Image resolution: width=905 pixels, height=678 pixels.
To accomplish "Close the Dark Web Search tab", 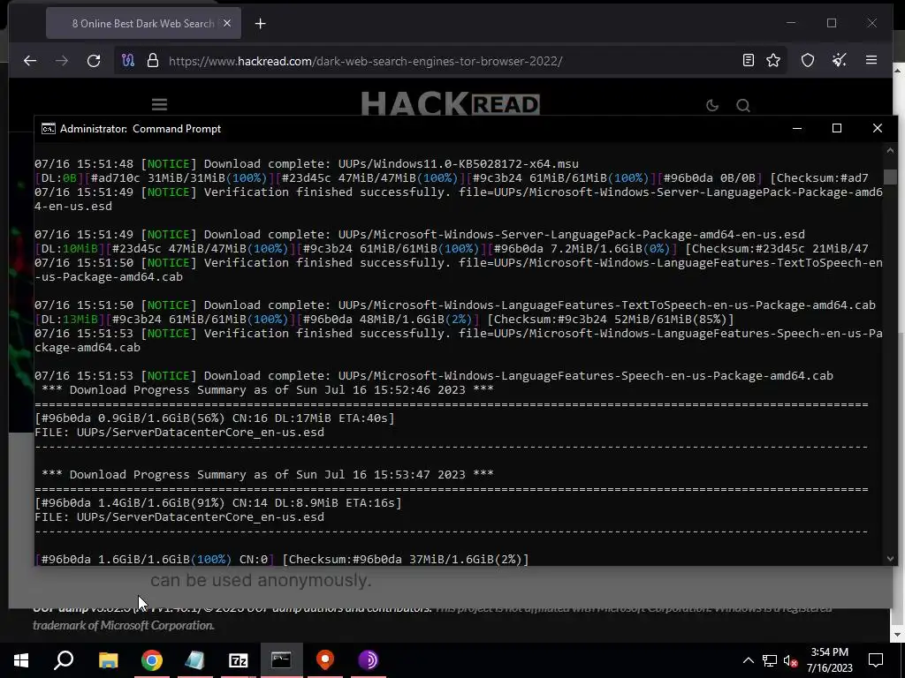I will (227, 23).
